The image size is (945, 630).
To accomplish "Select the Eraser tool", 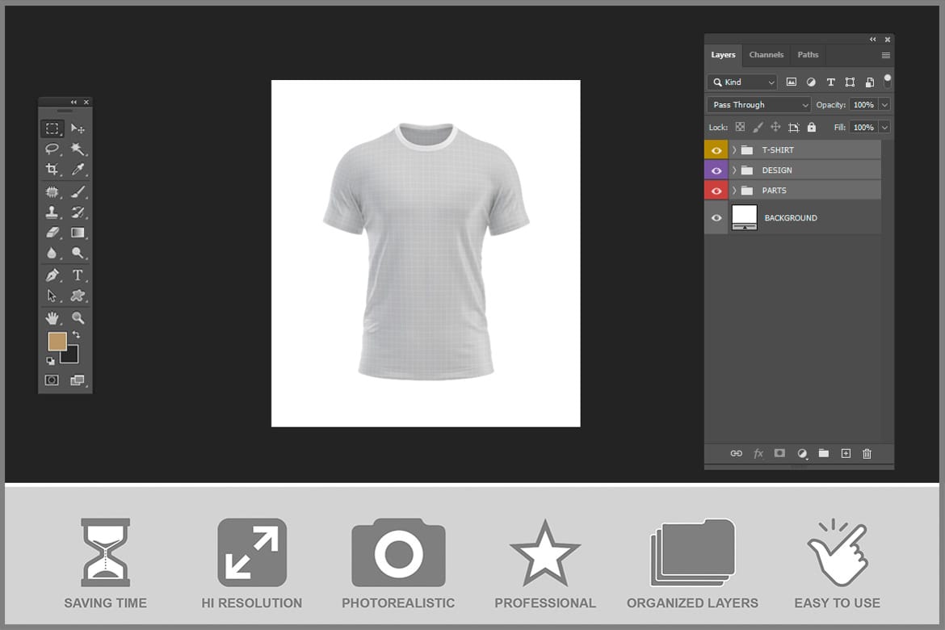I will pos(52,232).
